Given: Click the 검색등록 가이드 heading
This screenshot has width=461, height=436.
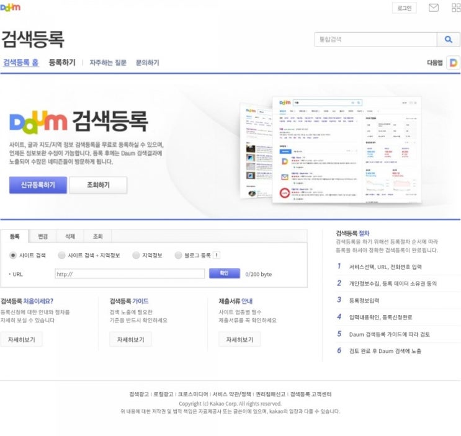Looking at the screenshot, I should [129, 301].
